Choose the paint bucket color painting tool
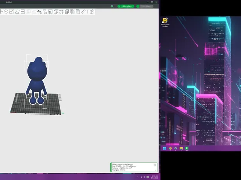The height and width of the screenshot is (180, 241). click(39, 12)
